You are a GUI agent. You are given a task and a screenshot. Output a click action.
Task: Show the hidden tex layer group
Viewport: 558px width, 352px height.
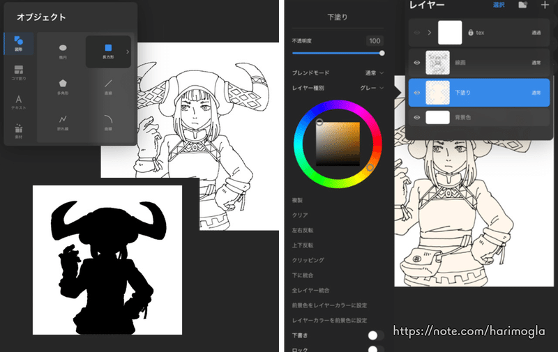pyautogui.click(x=416, y=32)
